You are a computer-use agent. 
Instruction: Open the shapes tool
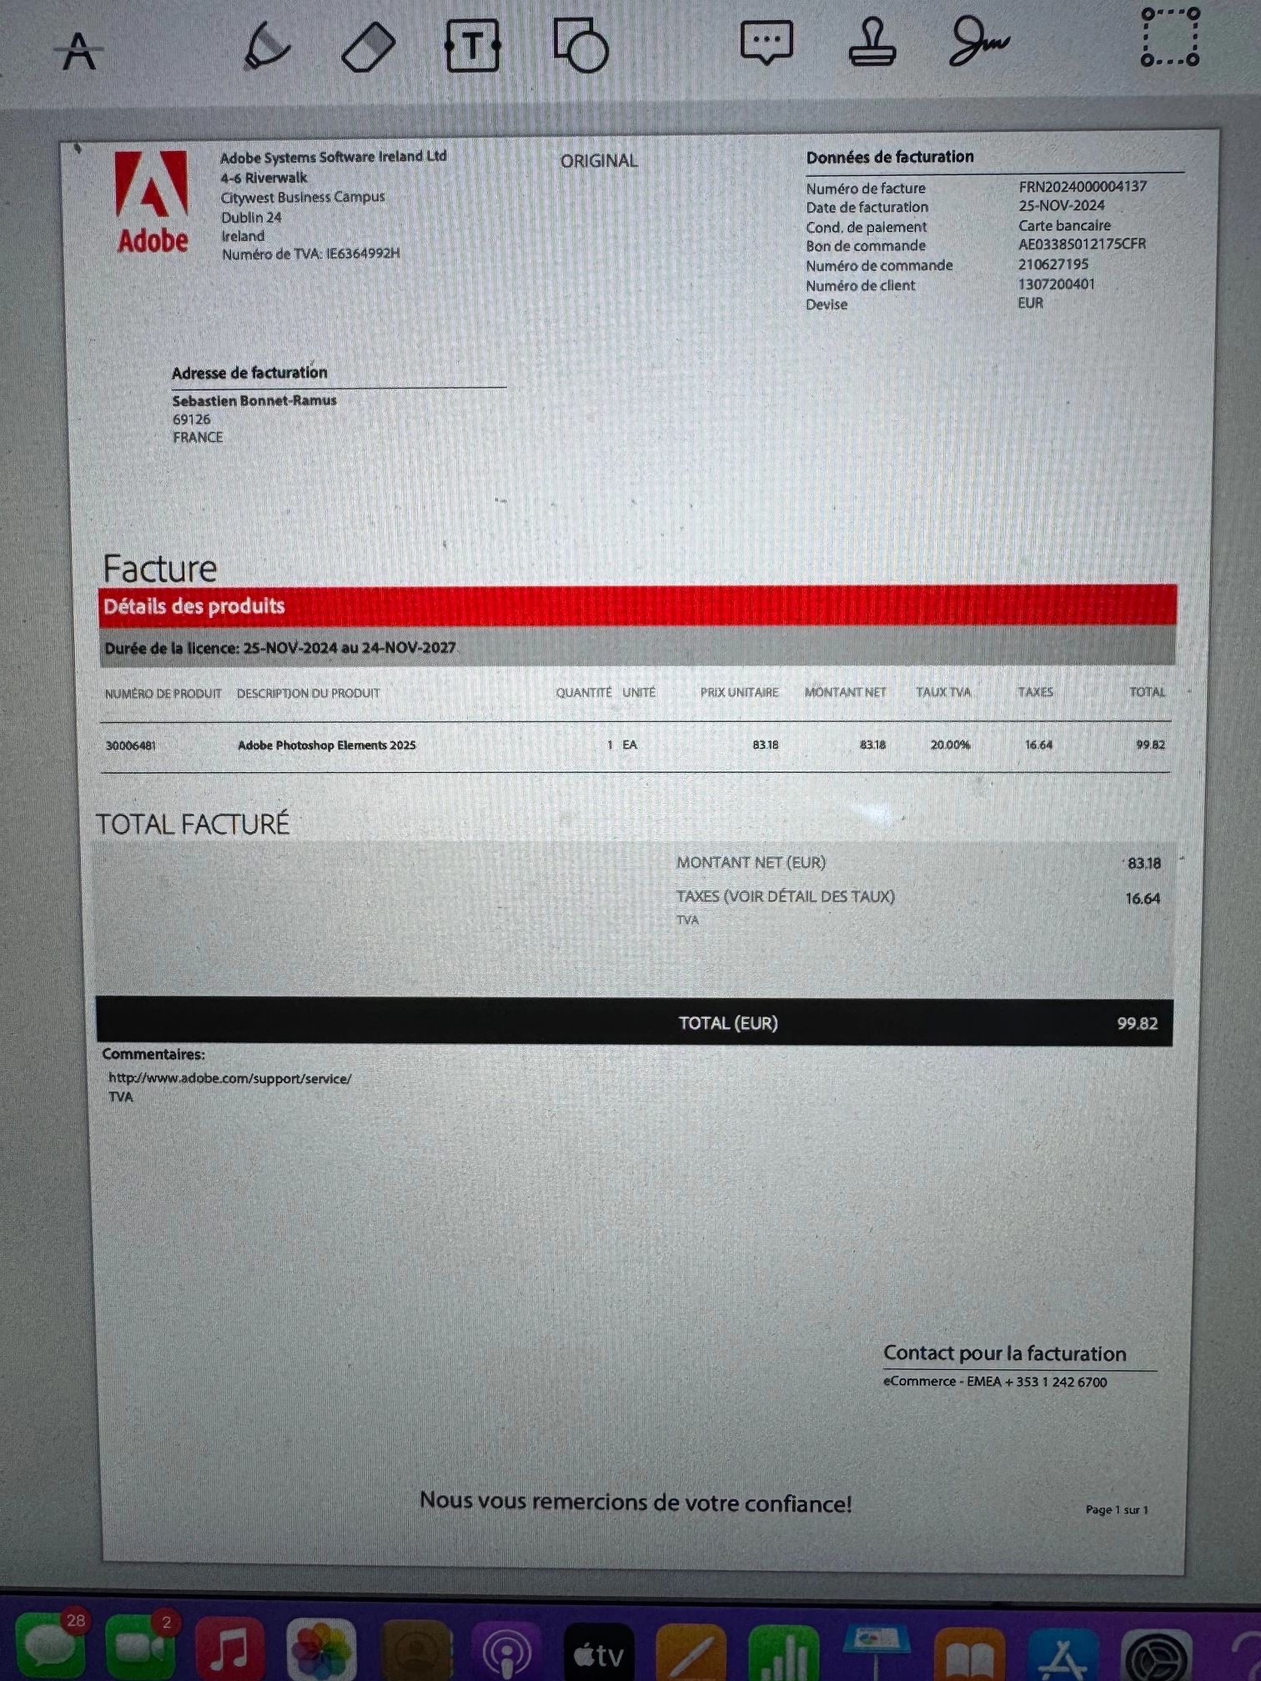point(581,44)
